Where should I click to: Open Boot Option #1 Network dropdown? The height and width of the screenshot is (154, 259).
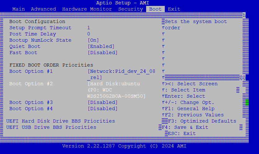pyautogui.click(x=121, y=71)
